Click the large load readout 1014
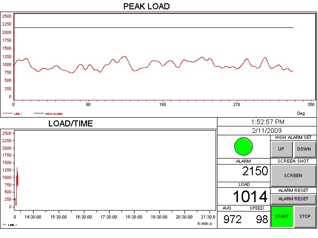Screen dimensions: 318x238 point(250,196)
